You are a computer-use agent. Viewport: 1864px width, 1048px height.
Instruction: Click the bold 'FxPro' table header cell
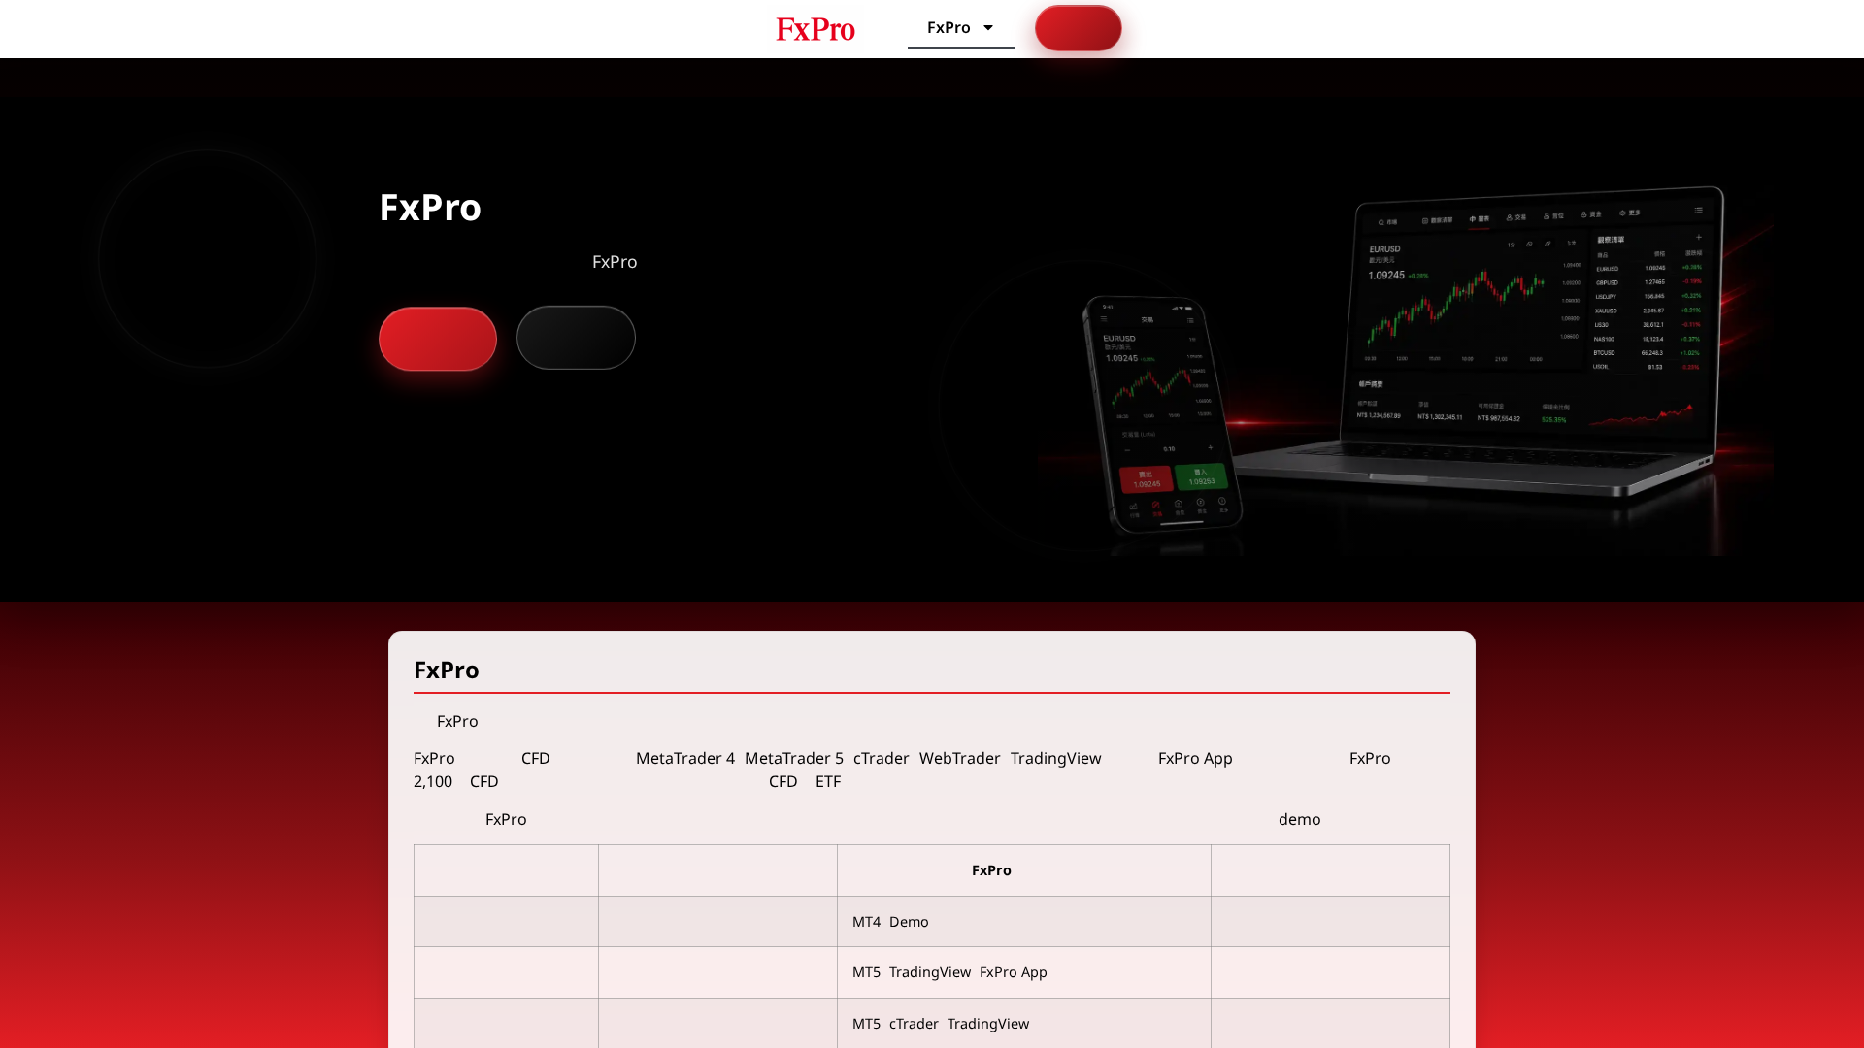[1024, 870]
